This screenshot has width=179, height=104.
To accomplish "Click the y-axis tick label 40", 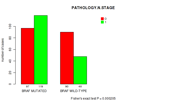I will [x=10, y=61].
